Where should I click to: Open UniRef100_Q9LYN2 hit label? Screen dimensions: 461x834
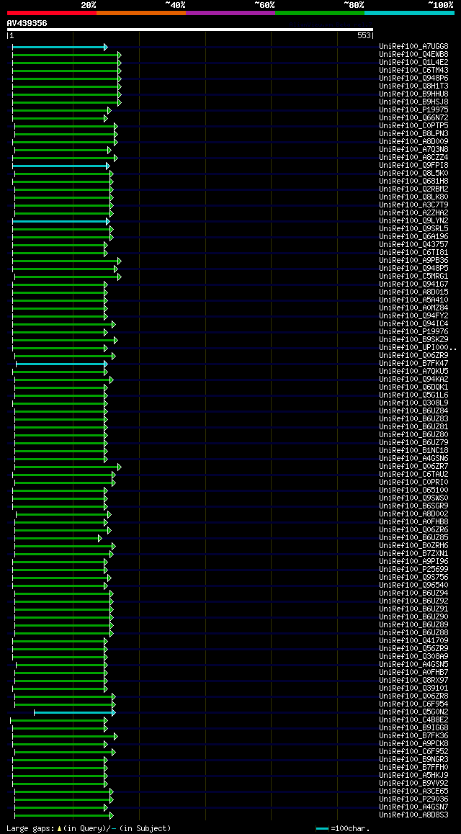pyautogui.click(x=413, y=220)
